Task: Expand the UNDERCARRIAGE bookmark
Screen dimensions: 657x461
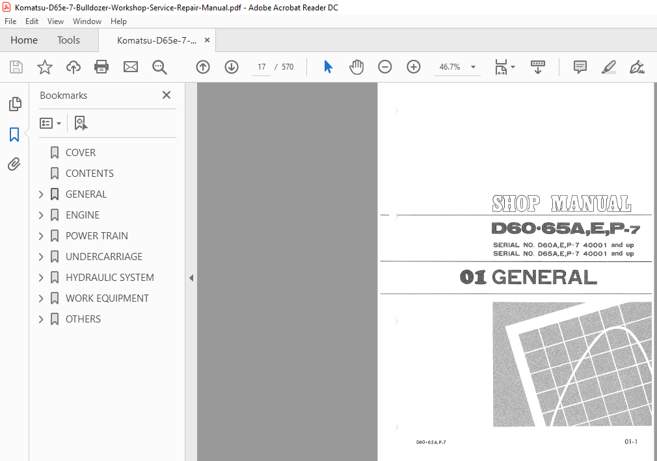Action: 41,257
